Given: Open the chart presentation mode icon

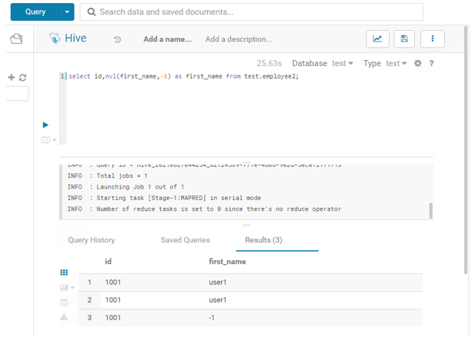Looking at the screenshot, I should click(377, 39).
